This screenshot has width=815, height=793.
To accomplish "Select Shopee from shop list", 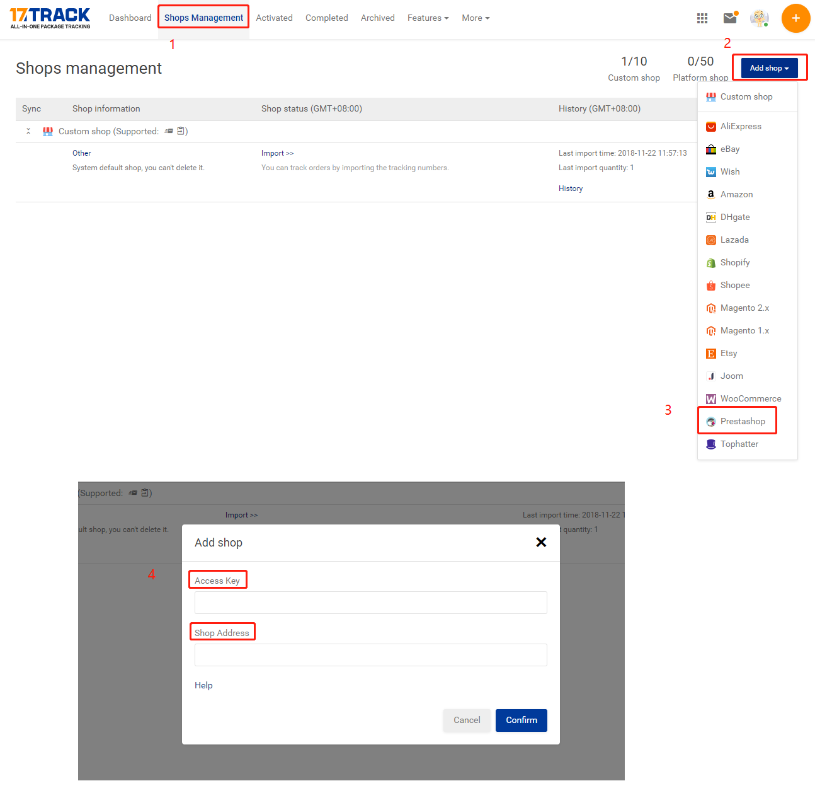I will (x=748, y=286).
